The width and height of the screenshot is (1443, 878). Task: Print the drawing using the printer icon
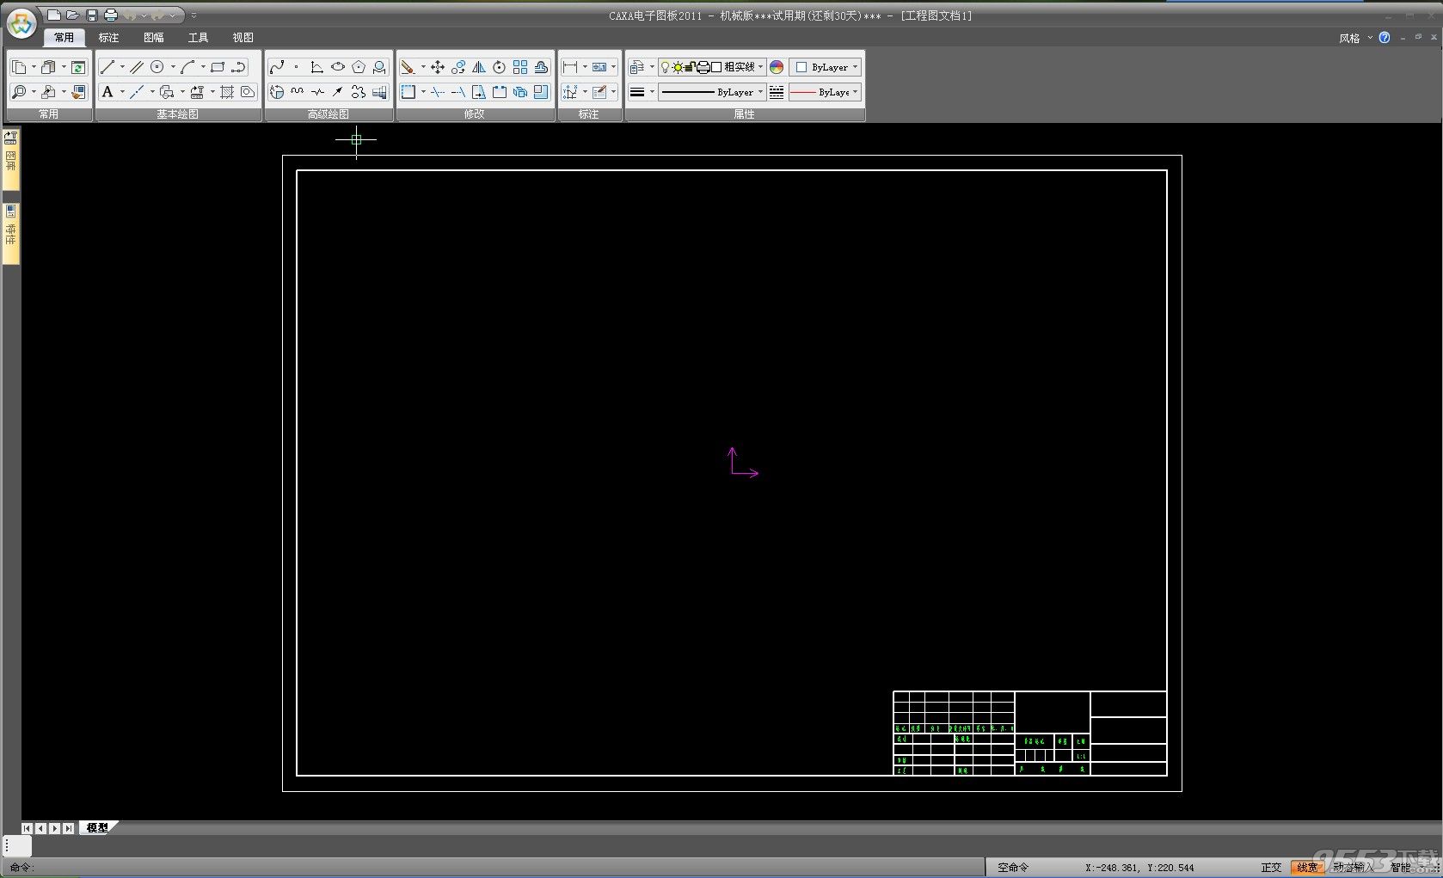pos(111,15)
